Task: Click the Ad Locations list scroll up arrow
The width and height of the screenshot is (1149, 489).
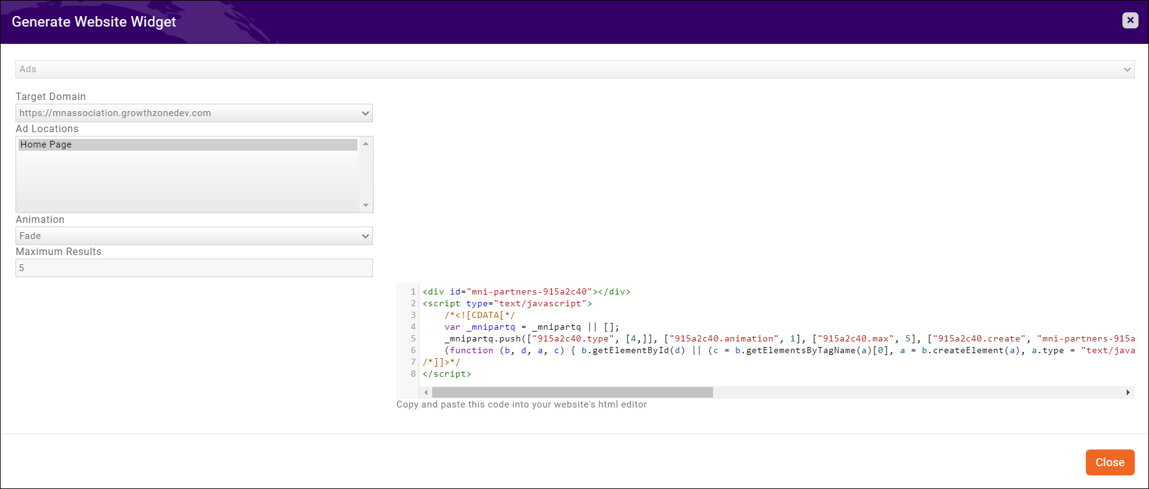Action: pyautogui.click(x=365, y=144)
